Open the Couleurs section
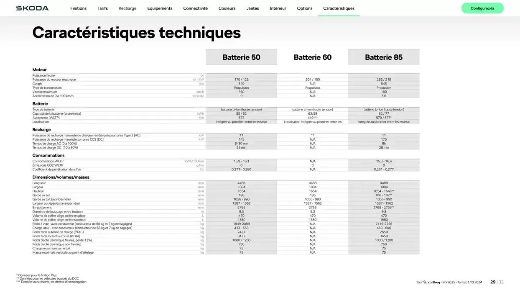Screen dimensions: 520x293 (227, 8)
